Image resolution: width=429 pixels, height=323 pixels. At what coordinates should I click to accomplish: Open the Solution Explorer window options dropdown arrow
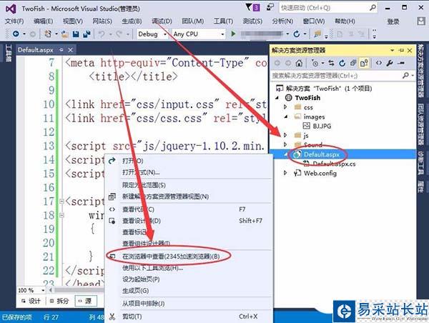(393, 50)
